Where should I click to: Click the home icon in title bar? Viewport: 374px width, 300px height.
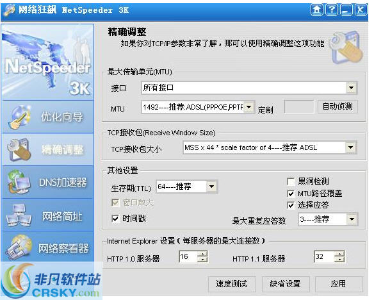(317, 10)
